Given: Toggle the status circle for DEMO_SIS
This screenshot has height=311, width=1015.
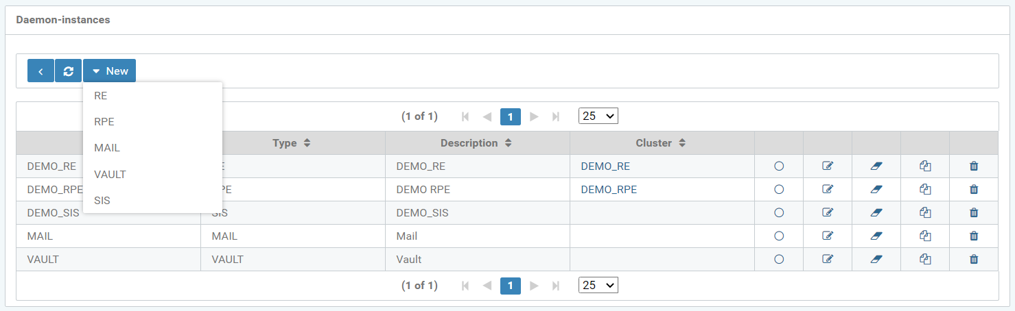Looking at the screenshot, I should point(779,213).
